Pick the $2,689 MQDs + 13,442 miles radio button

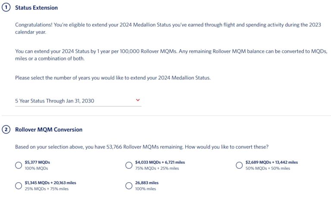click(x=240, y=165)
